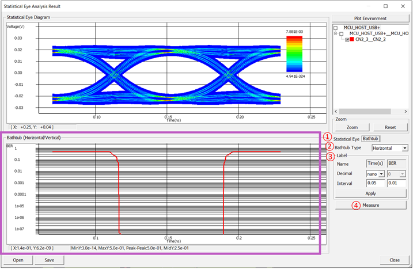Click the Open button

[18, 260]
